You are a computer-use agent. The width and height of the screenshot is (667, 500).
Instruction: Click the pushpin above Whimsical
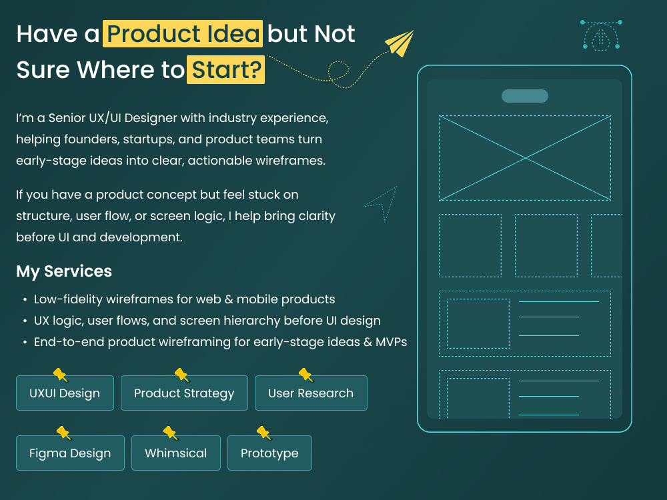point(171,433)
